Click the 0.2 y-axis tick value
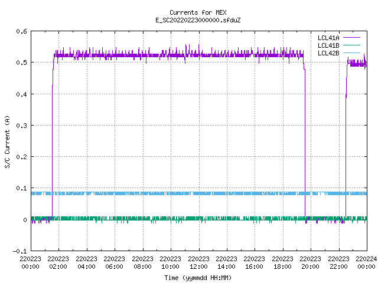This screenshot has width=378, height=283. point(21,157)
